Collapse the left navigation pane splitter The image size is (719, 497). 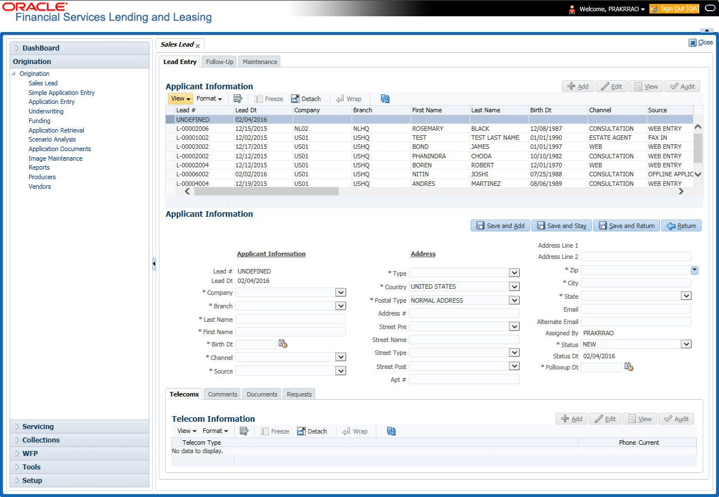[x=154, y=264]
